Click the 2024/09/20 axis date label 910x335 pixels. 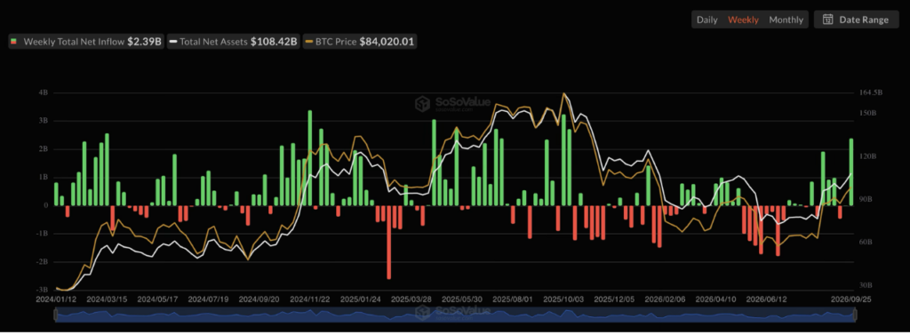(x=259, y=299)
